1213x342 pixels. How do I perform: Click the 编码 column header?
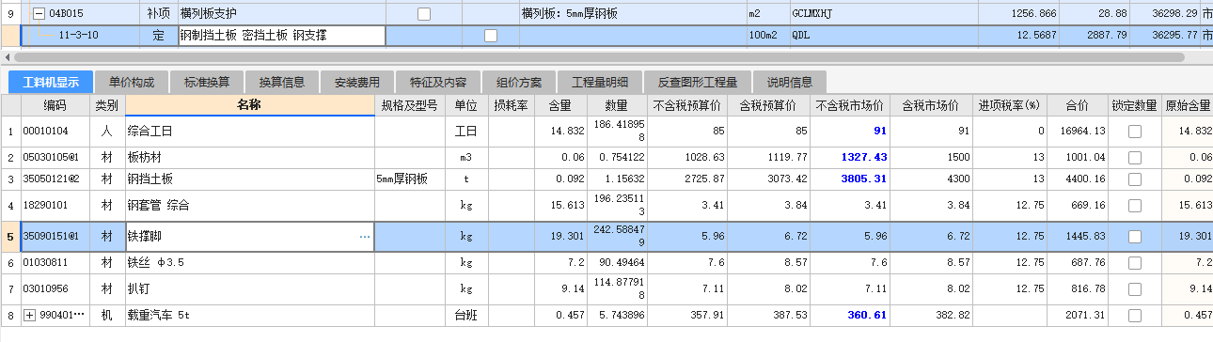coord(55,105)
